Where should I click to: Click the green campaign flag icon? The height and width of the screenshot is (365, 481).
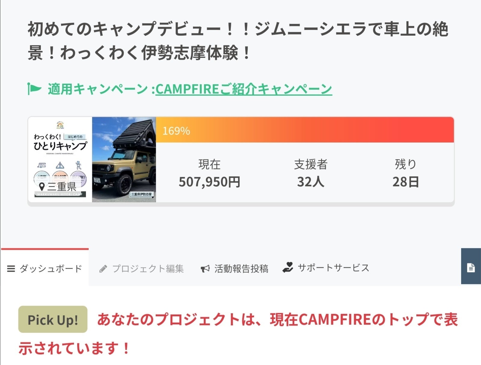pyautogui.click(x=34, y=89)
